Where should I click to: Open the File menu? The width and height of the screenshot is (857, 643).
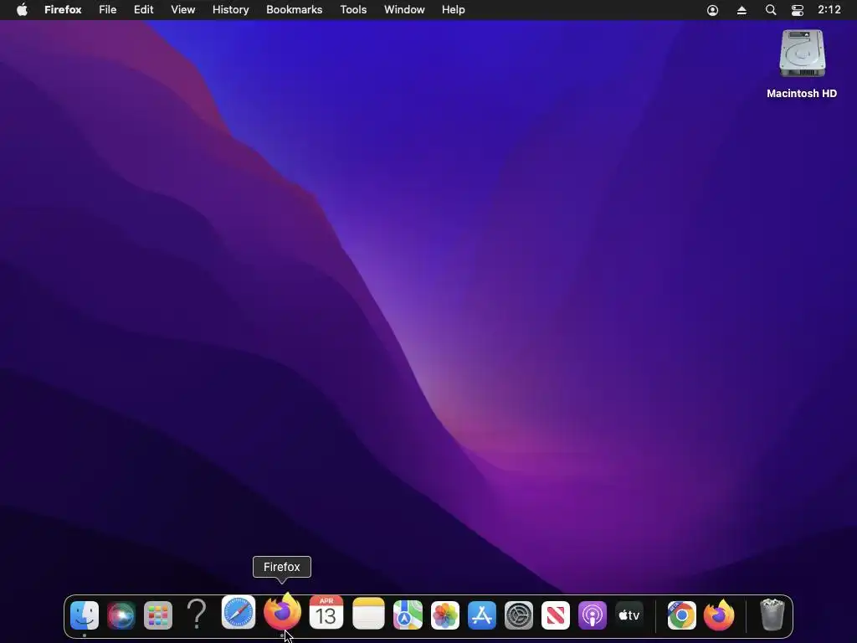click(x=108, y=10)
